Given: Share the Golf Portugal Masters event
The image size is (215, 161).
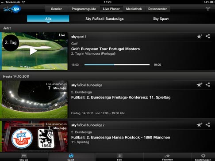Looking at the screenshot, I should [208, 36].
